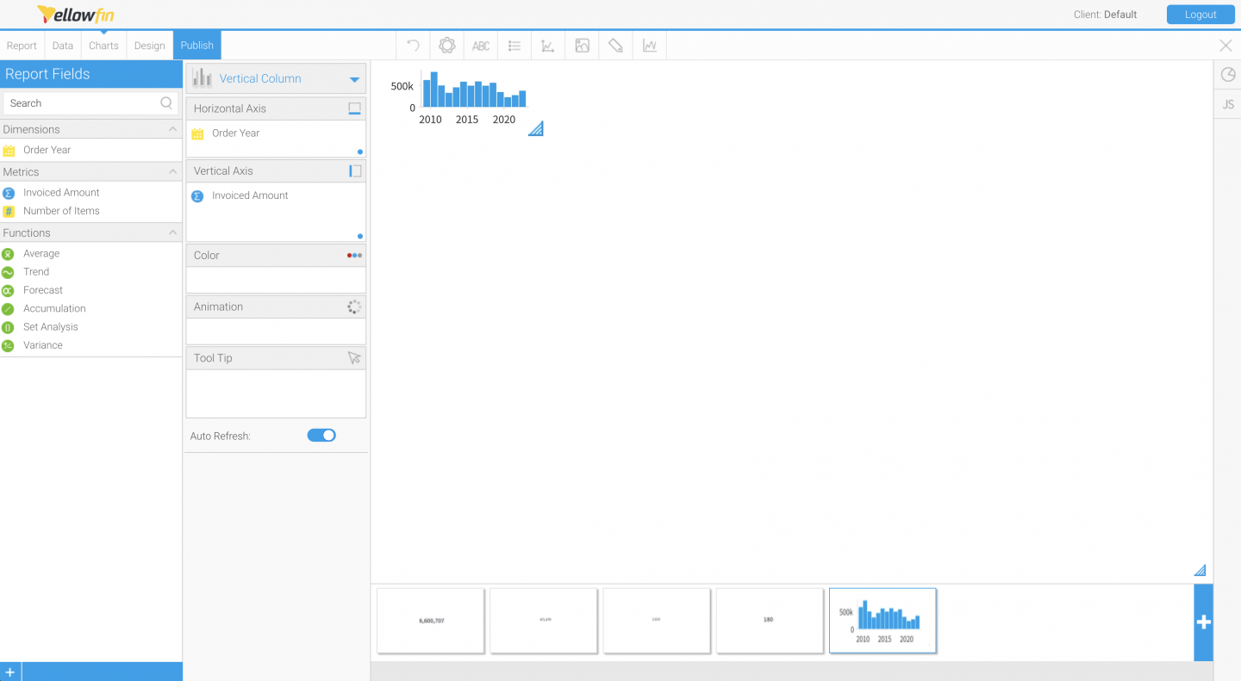This screenshot has width=1241, height=681.
Task: Collapse the Functions section
Action: 172,232
